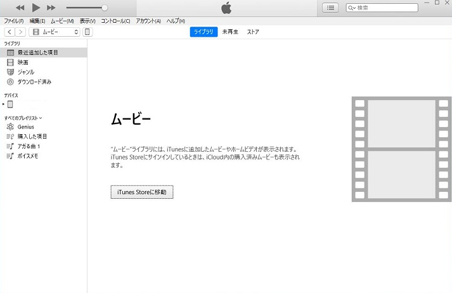Minimize the iTunes window

[427, 3]
